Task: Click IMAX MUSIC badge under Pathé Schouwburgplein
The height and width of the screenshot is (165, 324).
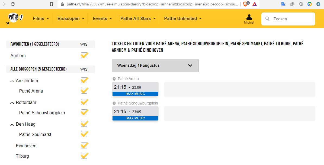Action: click(x=135, y=118)
